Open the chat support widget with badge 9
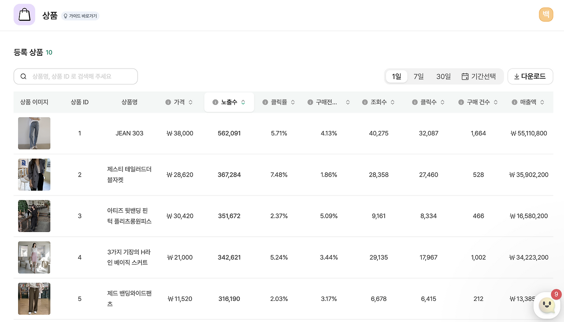 tap(547, 305)
